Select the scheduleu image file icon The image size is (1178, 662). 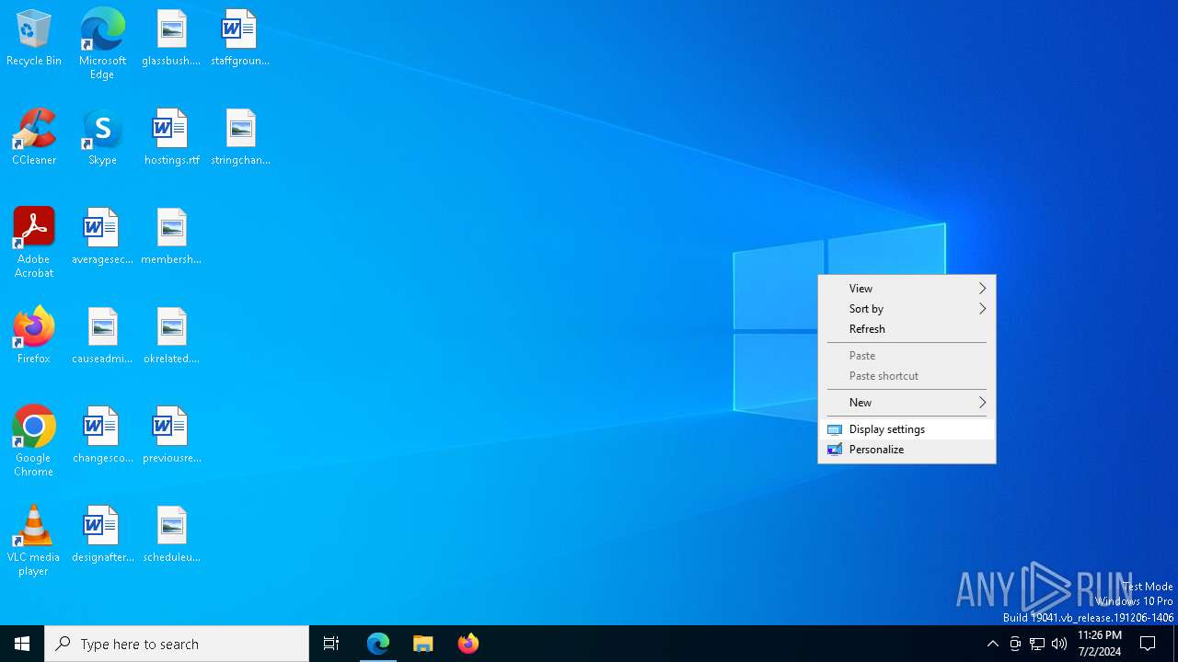pos(171,535)
